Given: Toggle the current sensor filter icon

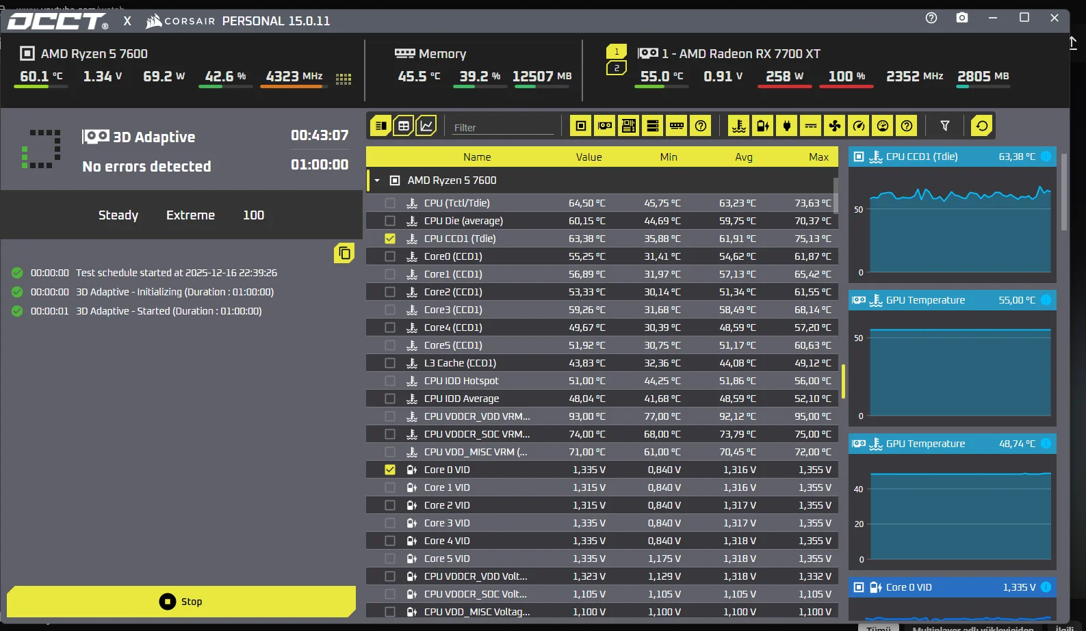Looking at the screenshot, I should tap(811, 126).
